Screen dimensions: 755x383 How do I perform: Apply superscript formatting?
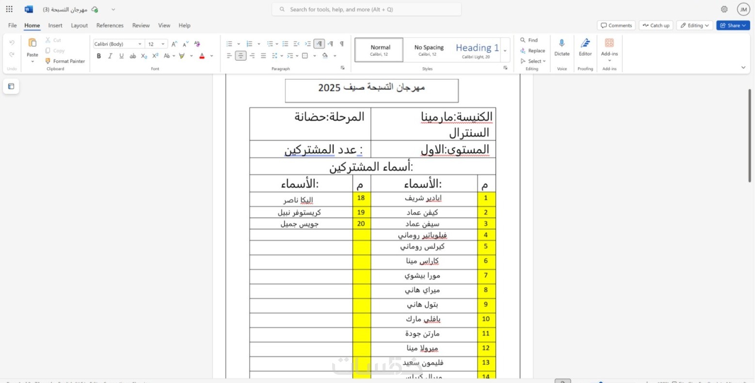[155, 56]
